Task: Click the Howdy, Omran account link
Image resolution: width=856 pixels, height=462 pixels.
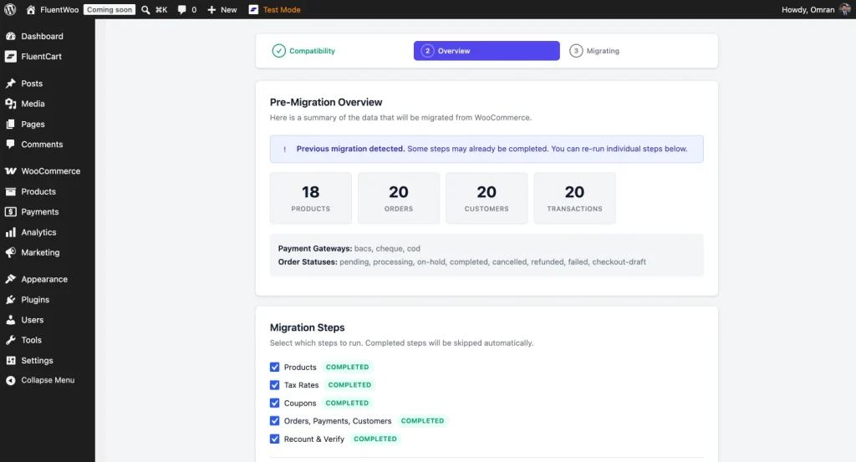Action: click(x=808, y=10)
